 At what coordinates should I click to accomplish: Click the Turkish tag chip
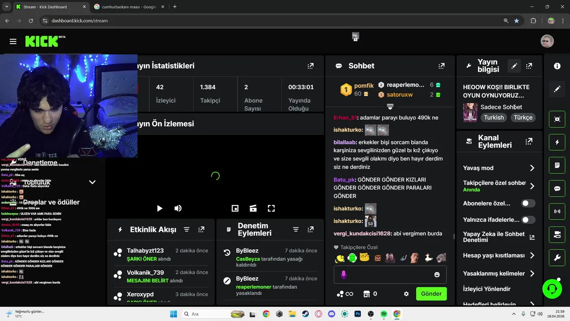(x=494, y=118)
